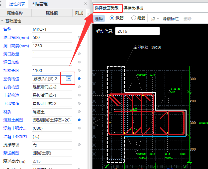
Task: Toggle 附加 dot for 洞口宽度 row
Action: [x=79, y=37]
